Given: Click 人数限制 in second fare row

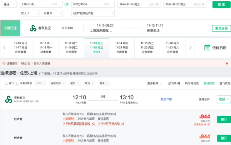Looking at the screenshot, I should (x=68, y=140).
